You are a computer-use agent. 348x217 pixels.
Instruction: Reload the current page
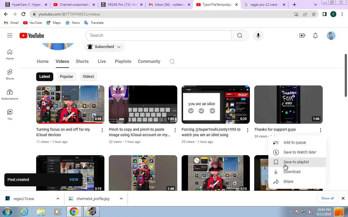23,14
